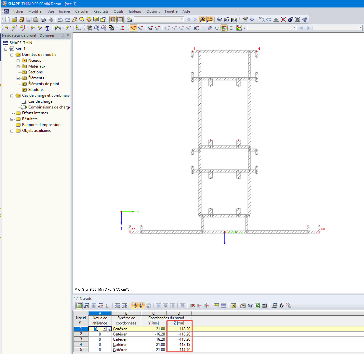This screenshot has width=364, height=354.
Task: Collapse the Données de modèle folder
Action: [x=12, y=55]
